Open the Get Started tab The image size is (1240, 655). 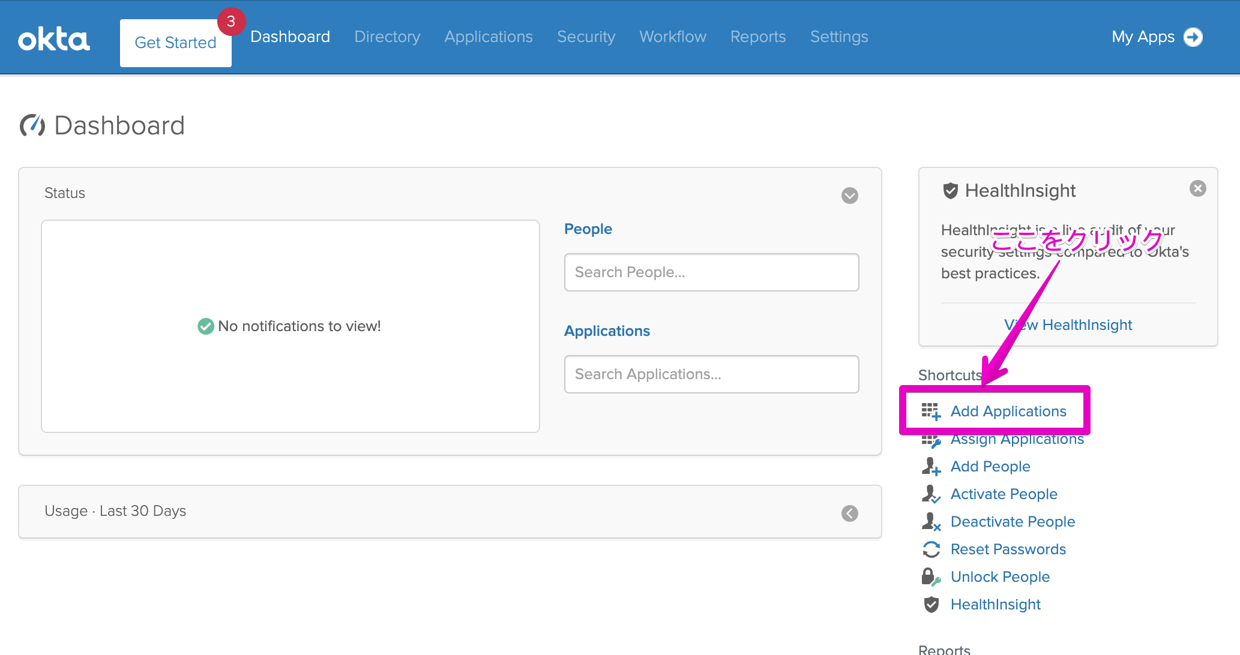point(175,43)
